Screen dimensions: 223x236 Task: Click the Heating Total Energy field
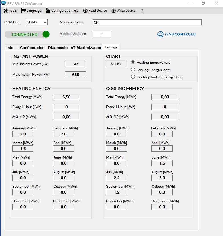[66, 97]
